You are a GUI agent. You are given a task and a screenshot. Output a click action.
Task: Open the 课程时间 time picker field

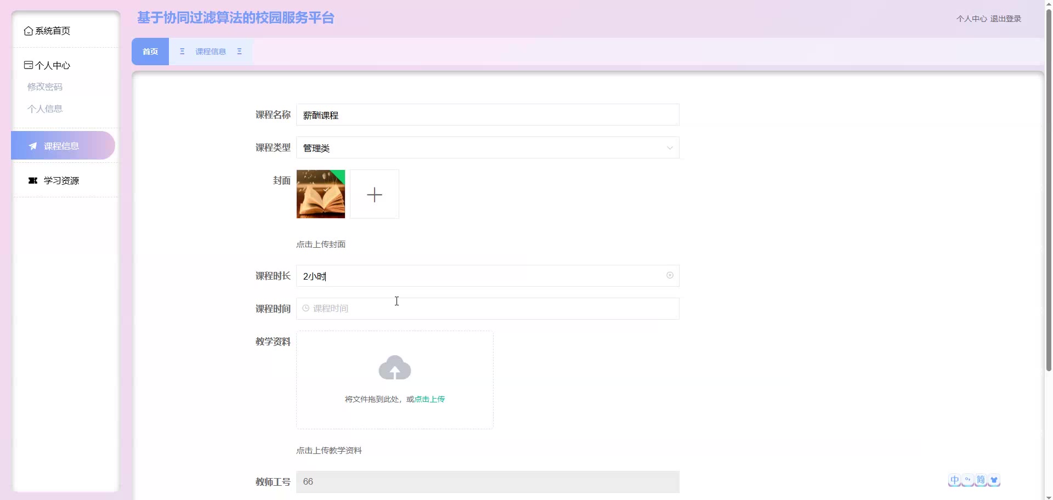tap(488, 309)
